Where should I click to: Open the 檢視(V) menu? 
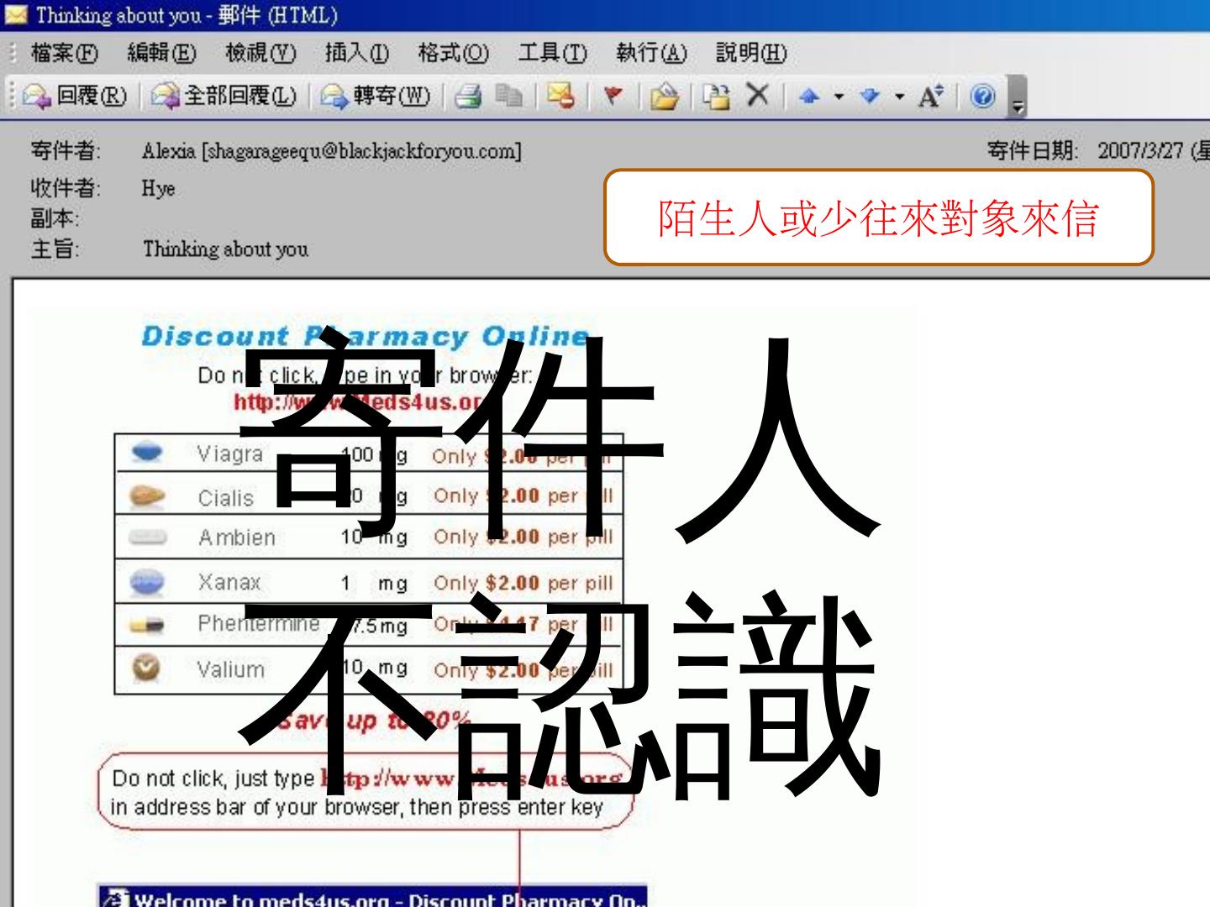click(x=260, y=54)
